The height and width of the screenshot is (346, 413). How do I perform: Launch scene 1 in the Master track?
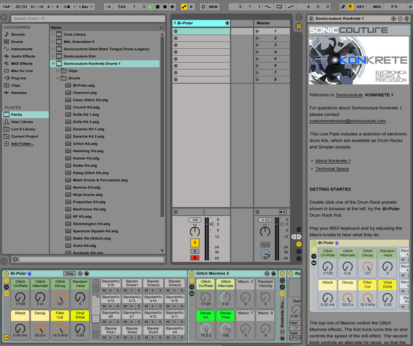tap(257, 31)
